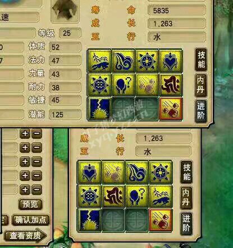
Task: Click the 确认加点 button
Action: pyautogui.click(x=31, y=220)
